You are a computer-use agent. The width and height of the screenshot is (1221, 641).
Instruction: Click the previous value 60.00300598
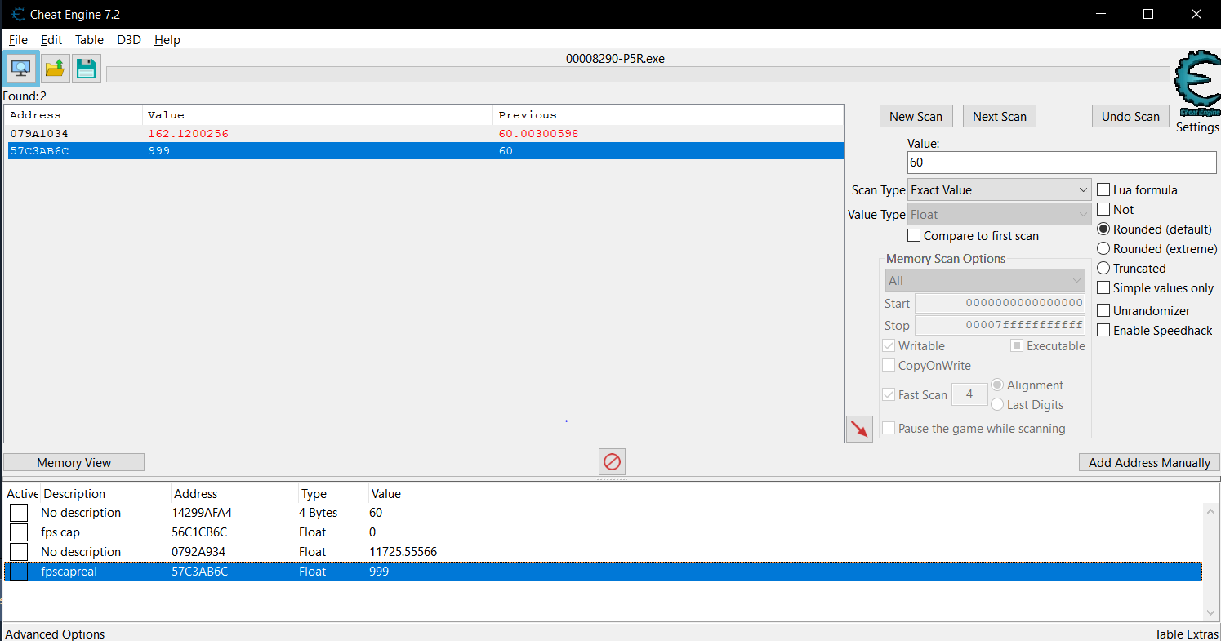coord(538,133)
